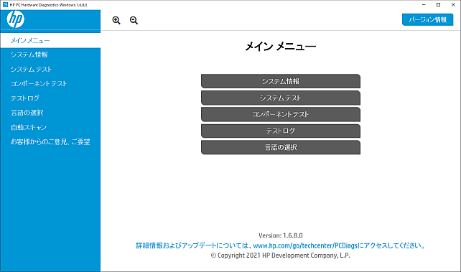Click the gray コンポーネント テスト main button
The image size is (461, 272).
[281, 114]
